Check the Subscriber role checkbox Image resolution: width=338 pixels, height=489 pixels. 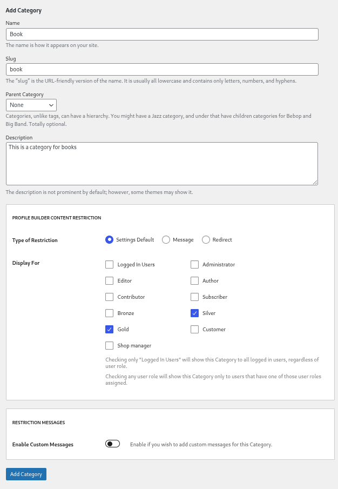(x=194, y=297)
